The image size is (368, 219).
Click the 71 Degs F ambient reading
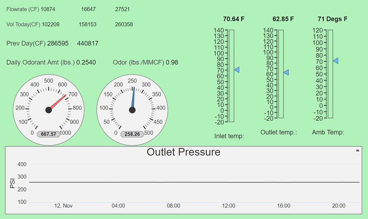coord(332,19)
